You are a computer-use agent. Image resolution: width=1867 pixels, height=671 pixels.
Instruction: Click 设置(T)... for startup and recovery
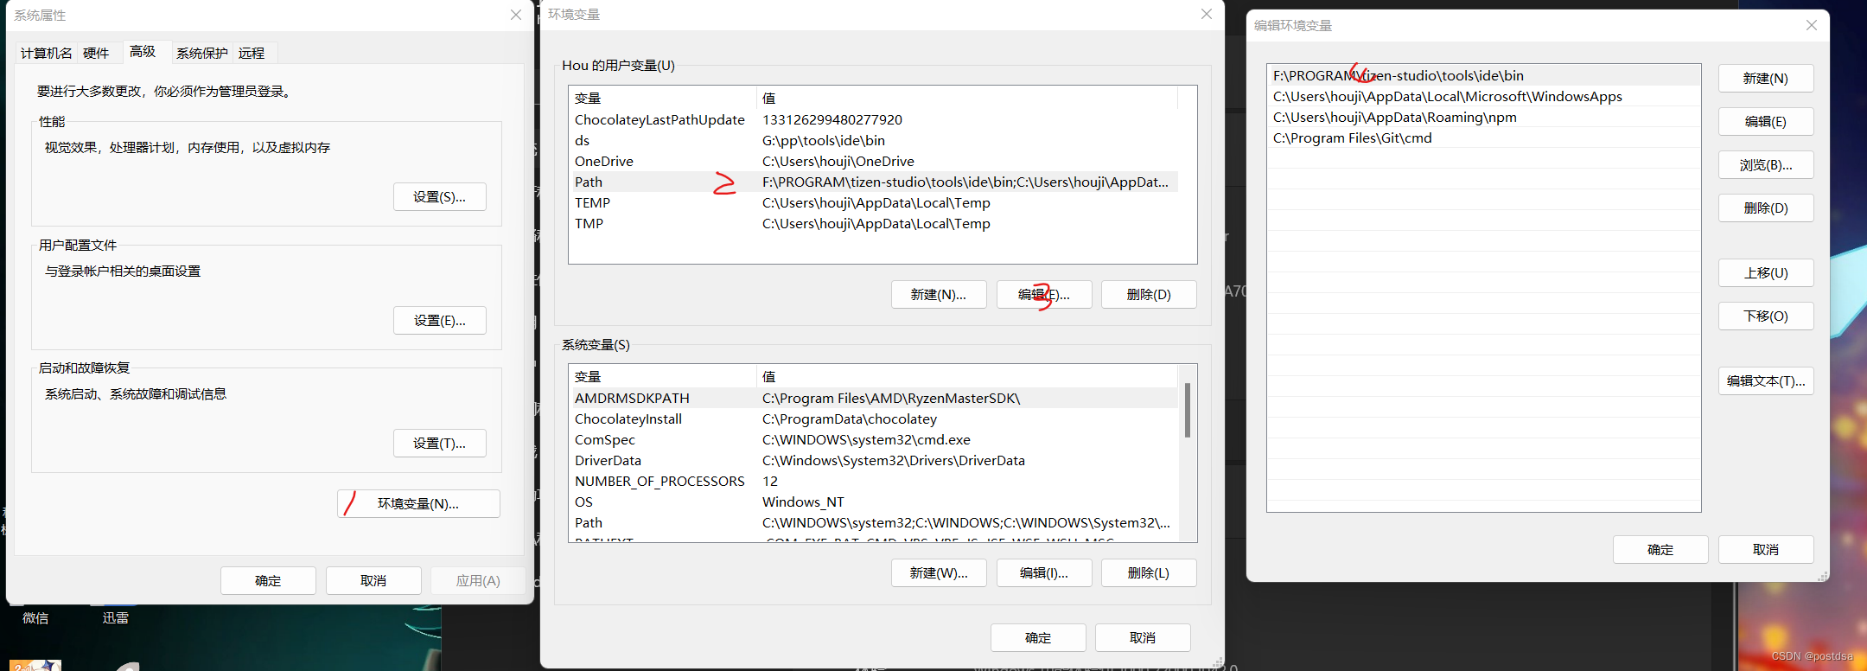[439, 444]
